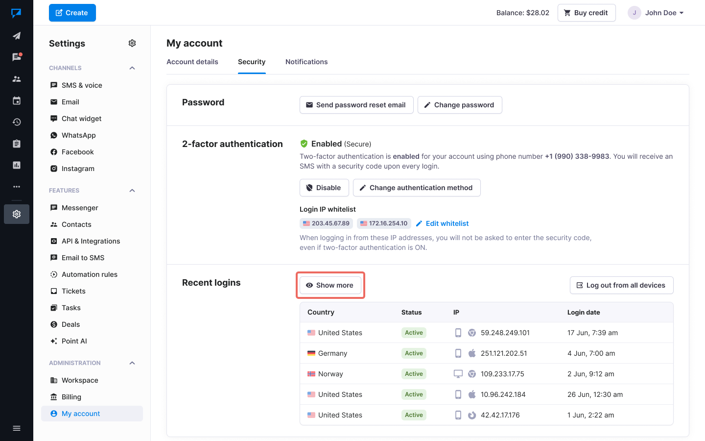The height and width of the screenshot is (441, 705).
Task: Collapse the Features section
Action: pyautogui.click(x=132, y=191)
